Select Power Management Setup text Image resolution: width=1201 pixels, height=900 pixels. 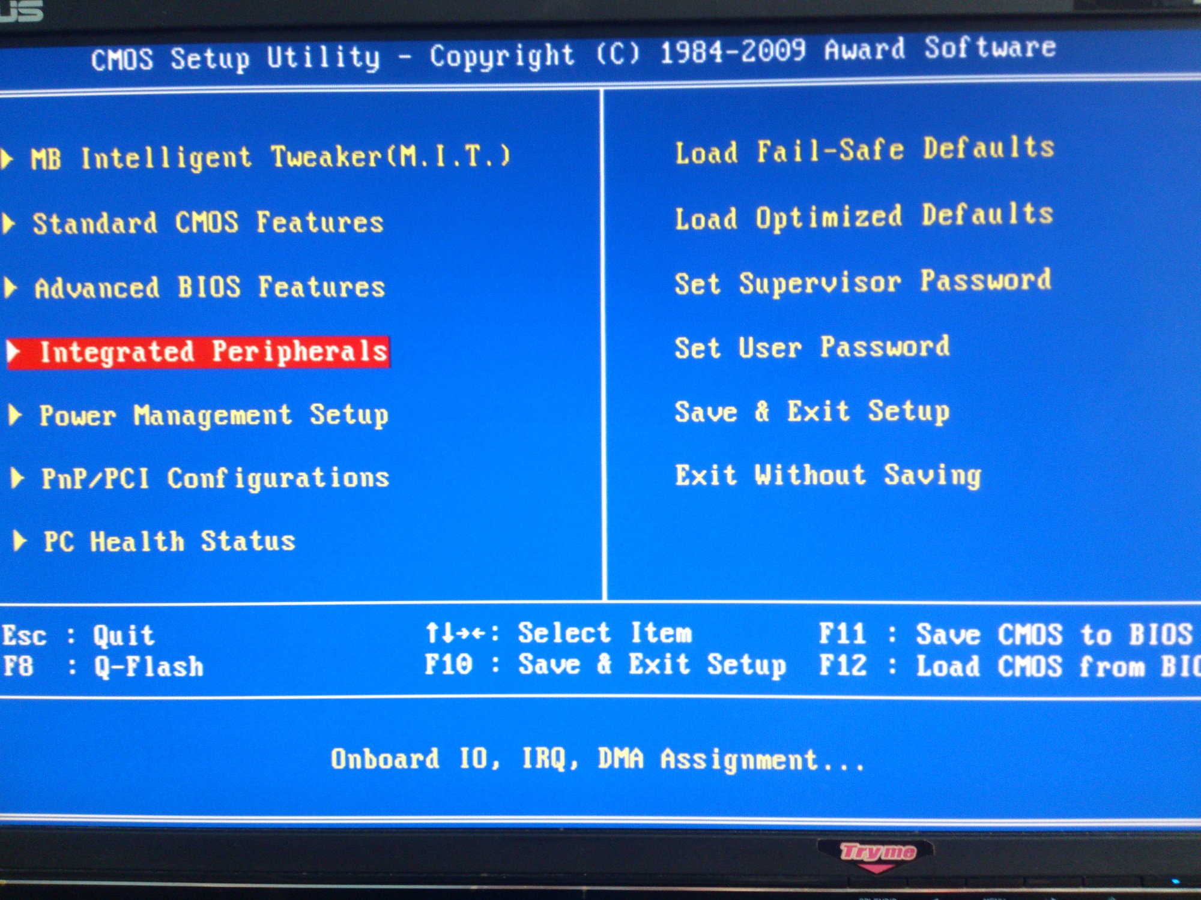(x=214, y=415)
